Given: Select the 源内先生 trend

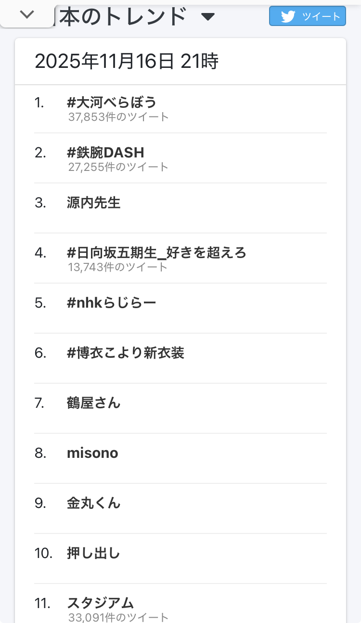Looking at the screenshot, I should (94, 203).
